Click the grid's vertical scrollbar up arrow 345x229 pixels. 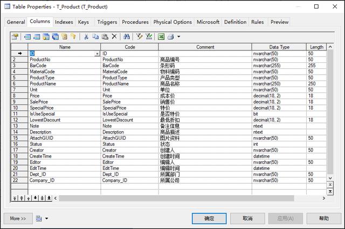(x=330, y=47)
